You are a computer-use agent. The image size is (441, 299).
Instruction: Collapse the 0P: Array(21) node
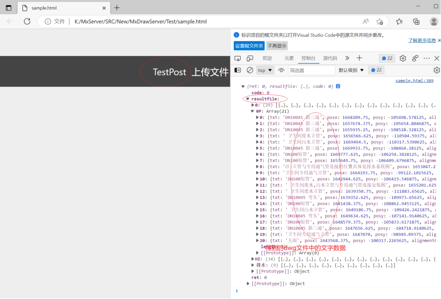pyautogui.click(x=253, y=111)
